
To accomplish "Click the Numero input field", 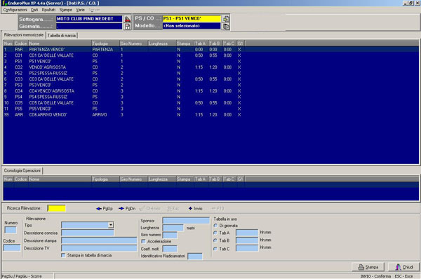I will click(11, 230).
